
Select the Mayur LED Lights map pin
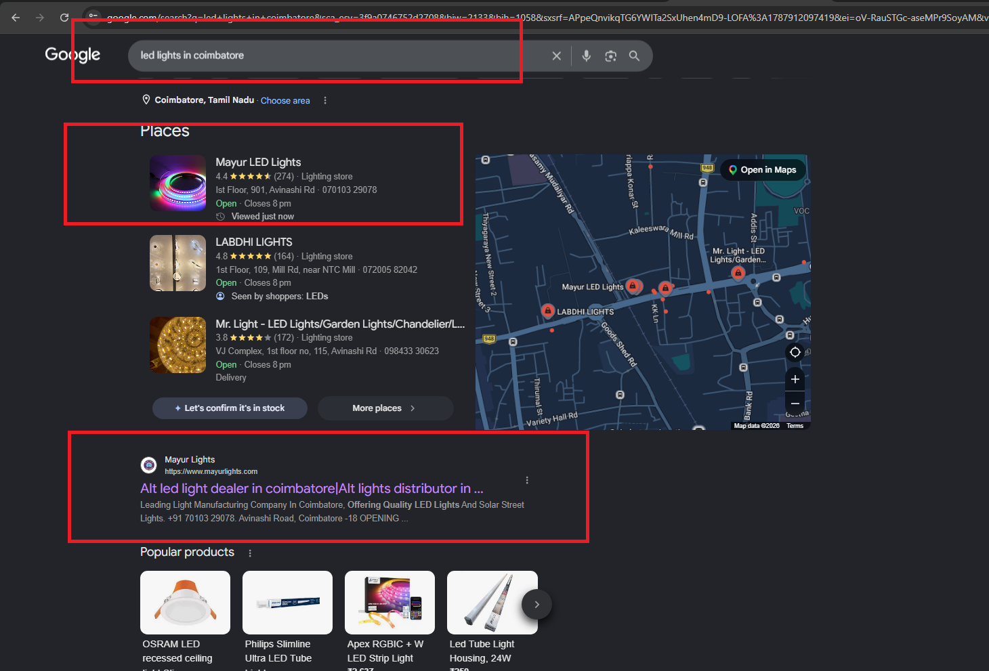point(633,286)
